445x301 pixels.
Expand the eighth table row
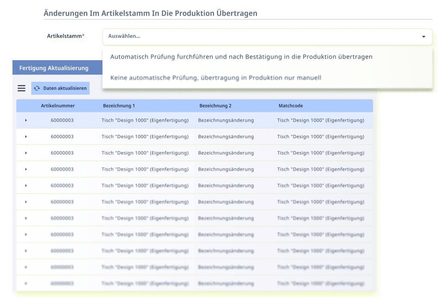pyautogui.click(x=26, y=234)
